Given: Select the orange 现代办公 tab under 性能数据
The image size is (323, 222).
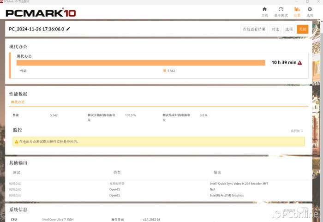Looking at the screenshot, I should [18, 102].
